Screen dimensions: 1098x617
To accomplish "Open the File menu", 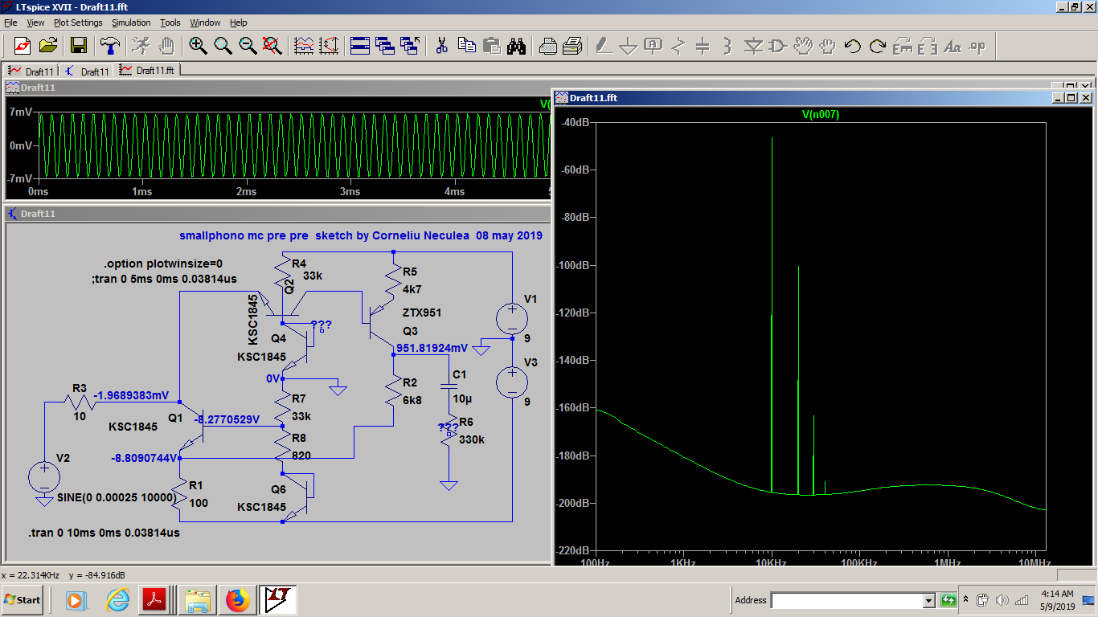I will [10, 22].
